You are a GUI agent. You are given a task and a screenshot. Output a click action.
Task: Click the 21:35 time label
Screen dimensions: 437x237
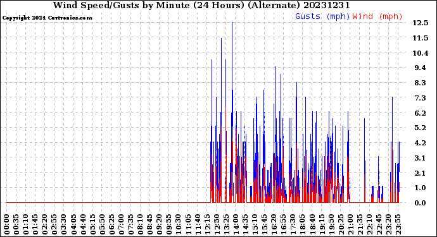click(x=360, y=224)
